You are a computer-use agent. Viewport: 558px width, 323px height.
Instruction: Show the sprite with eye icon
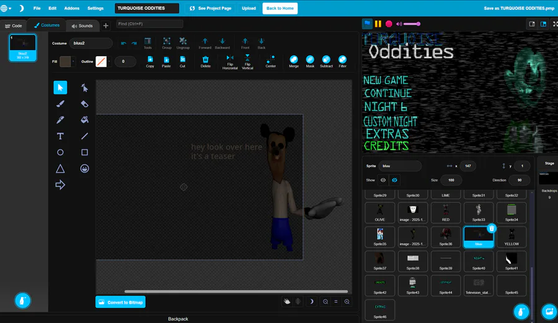383,180
